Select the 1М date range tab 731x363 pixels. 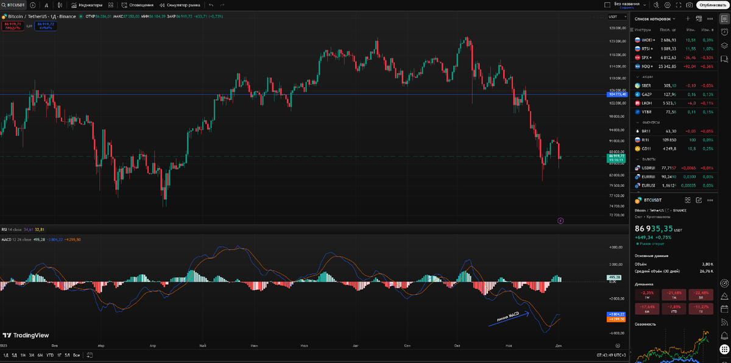tap(23, 355)
